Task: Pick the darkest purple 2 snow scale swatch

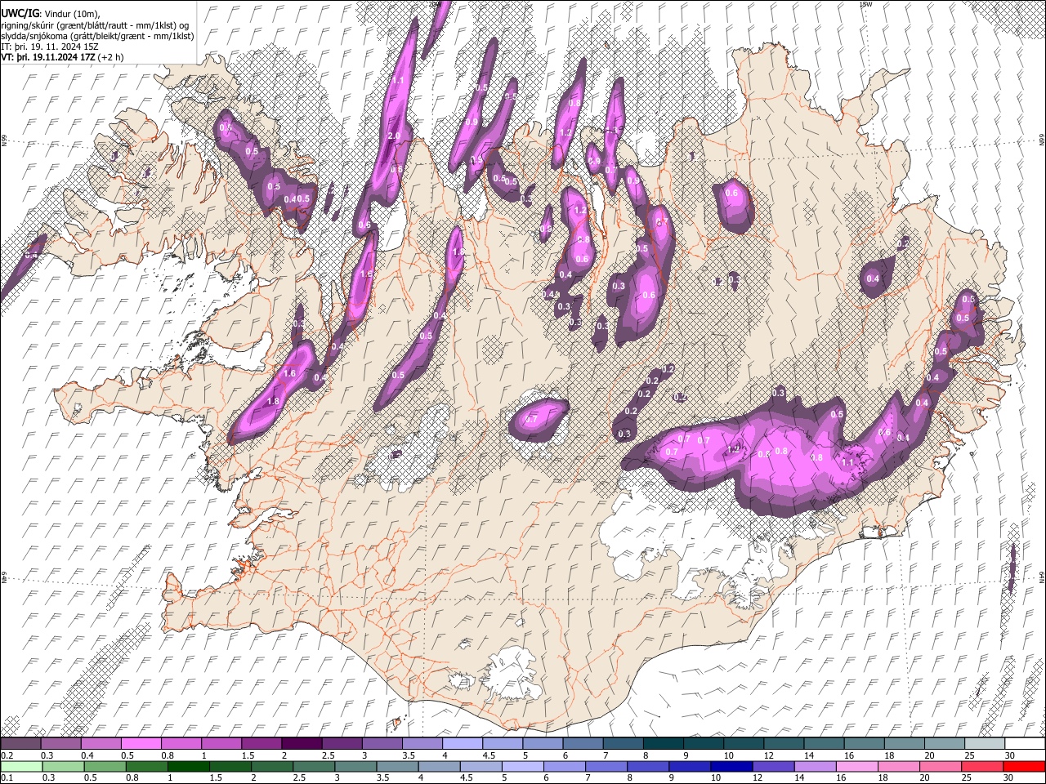Action: (x=301, y=743)
